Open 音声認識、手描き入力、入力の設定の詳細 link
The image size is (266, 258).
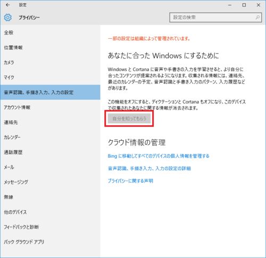(149, 168)
